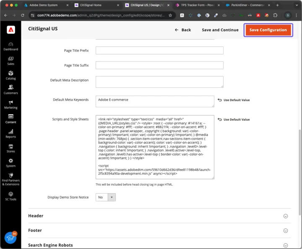Click the browser address bar URL

(x=101, y=15)
